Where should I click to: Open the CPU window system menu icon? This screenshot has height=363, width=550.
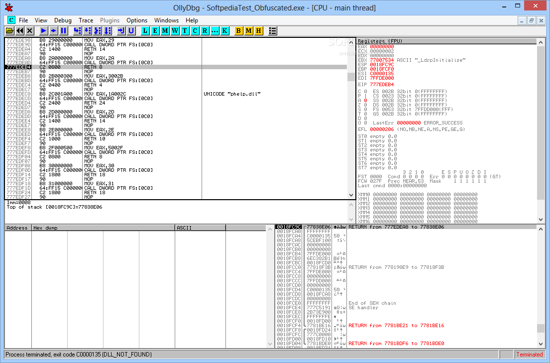pyautogui.click(x=11, y=20)
